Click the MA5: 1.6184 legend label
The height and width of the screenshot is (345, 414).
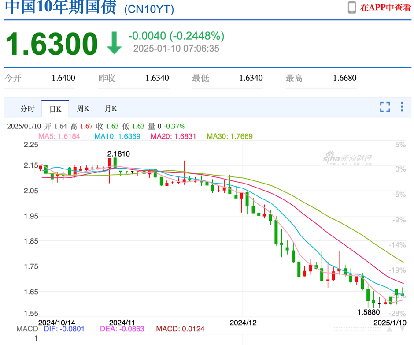click(59, 136)
